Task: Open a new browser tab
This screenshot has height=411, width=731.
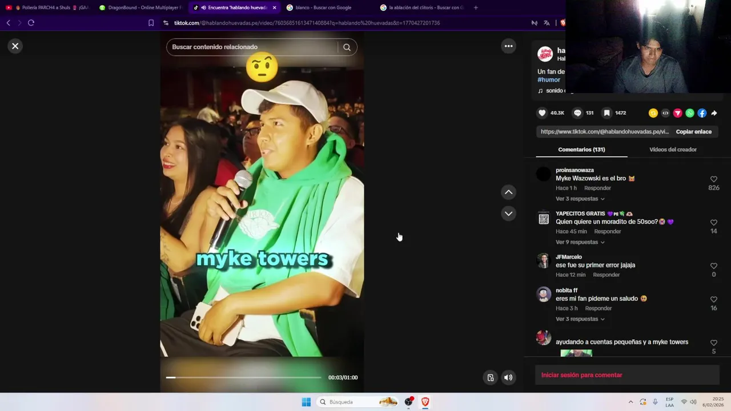Action: [x=476, y=7]
